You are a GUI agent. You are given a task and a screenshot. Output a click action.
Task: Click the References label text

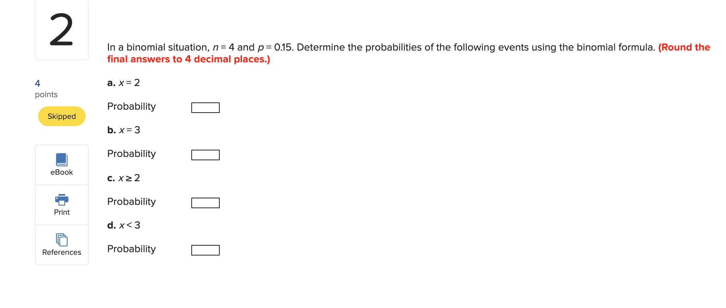pos(61,252)
